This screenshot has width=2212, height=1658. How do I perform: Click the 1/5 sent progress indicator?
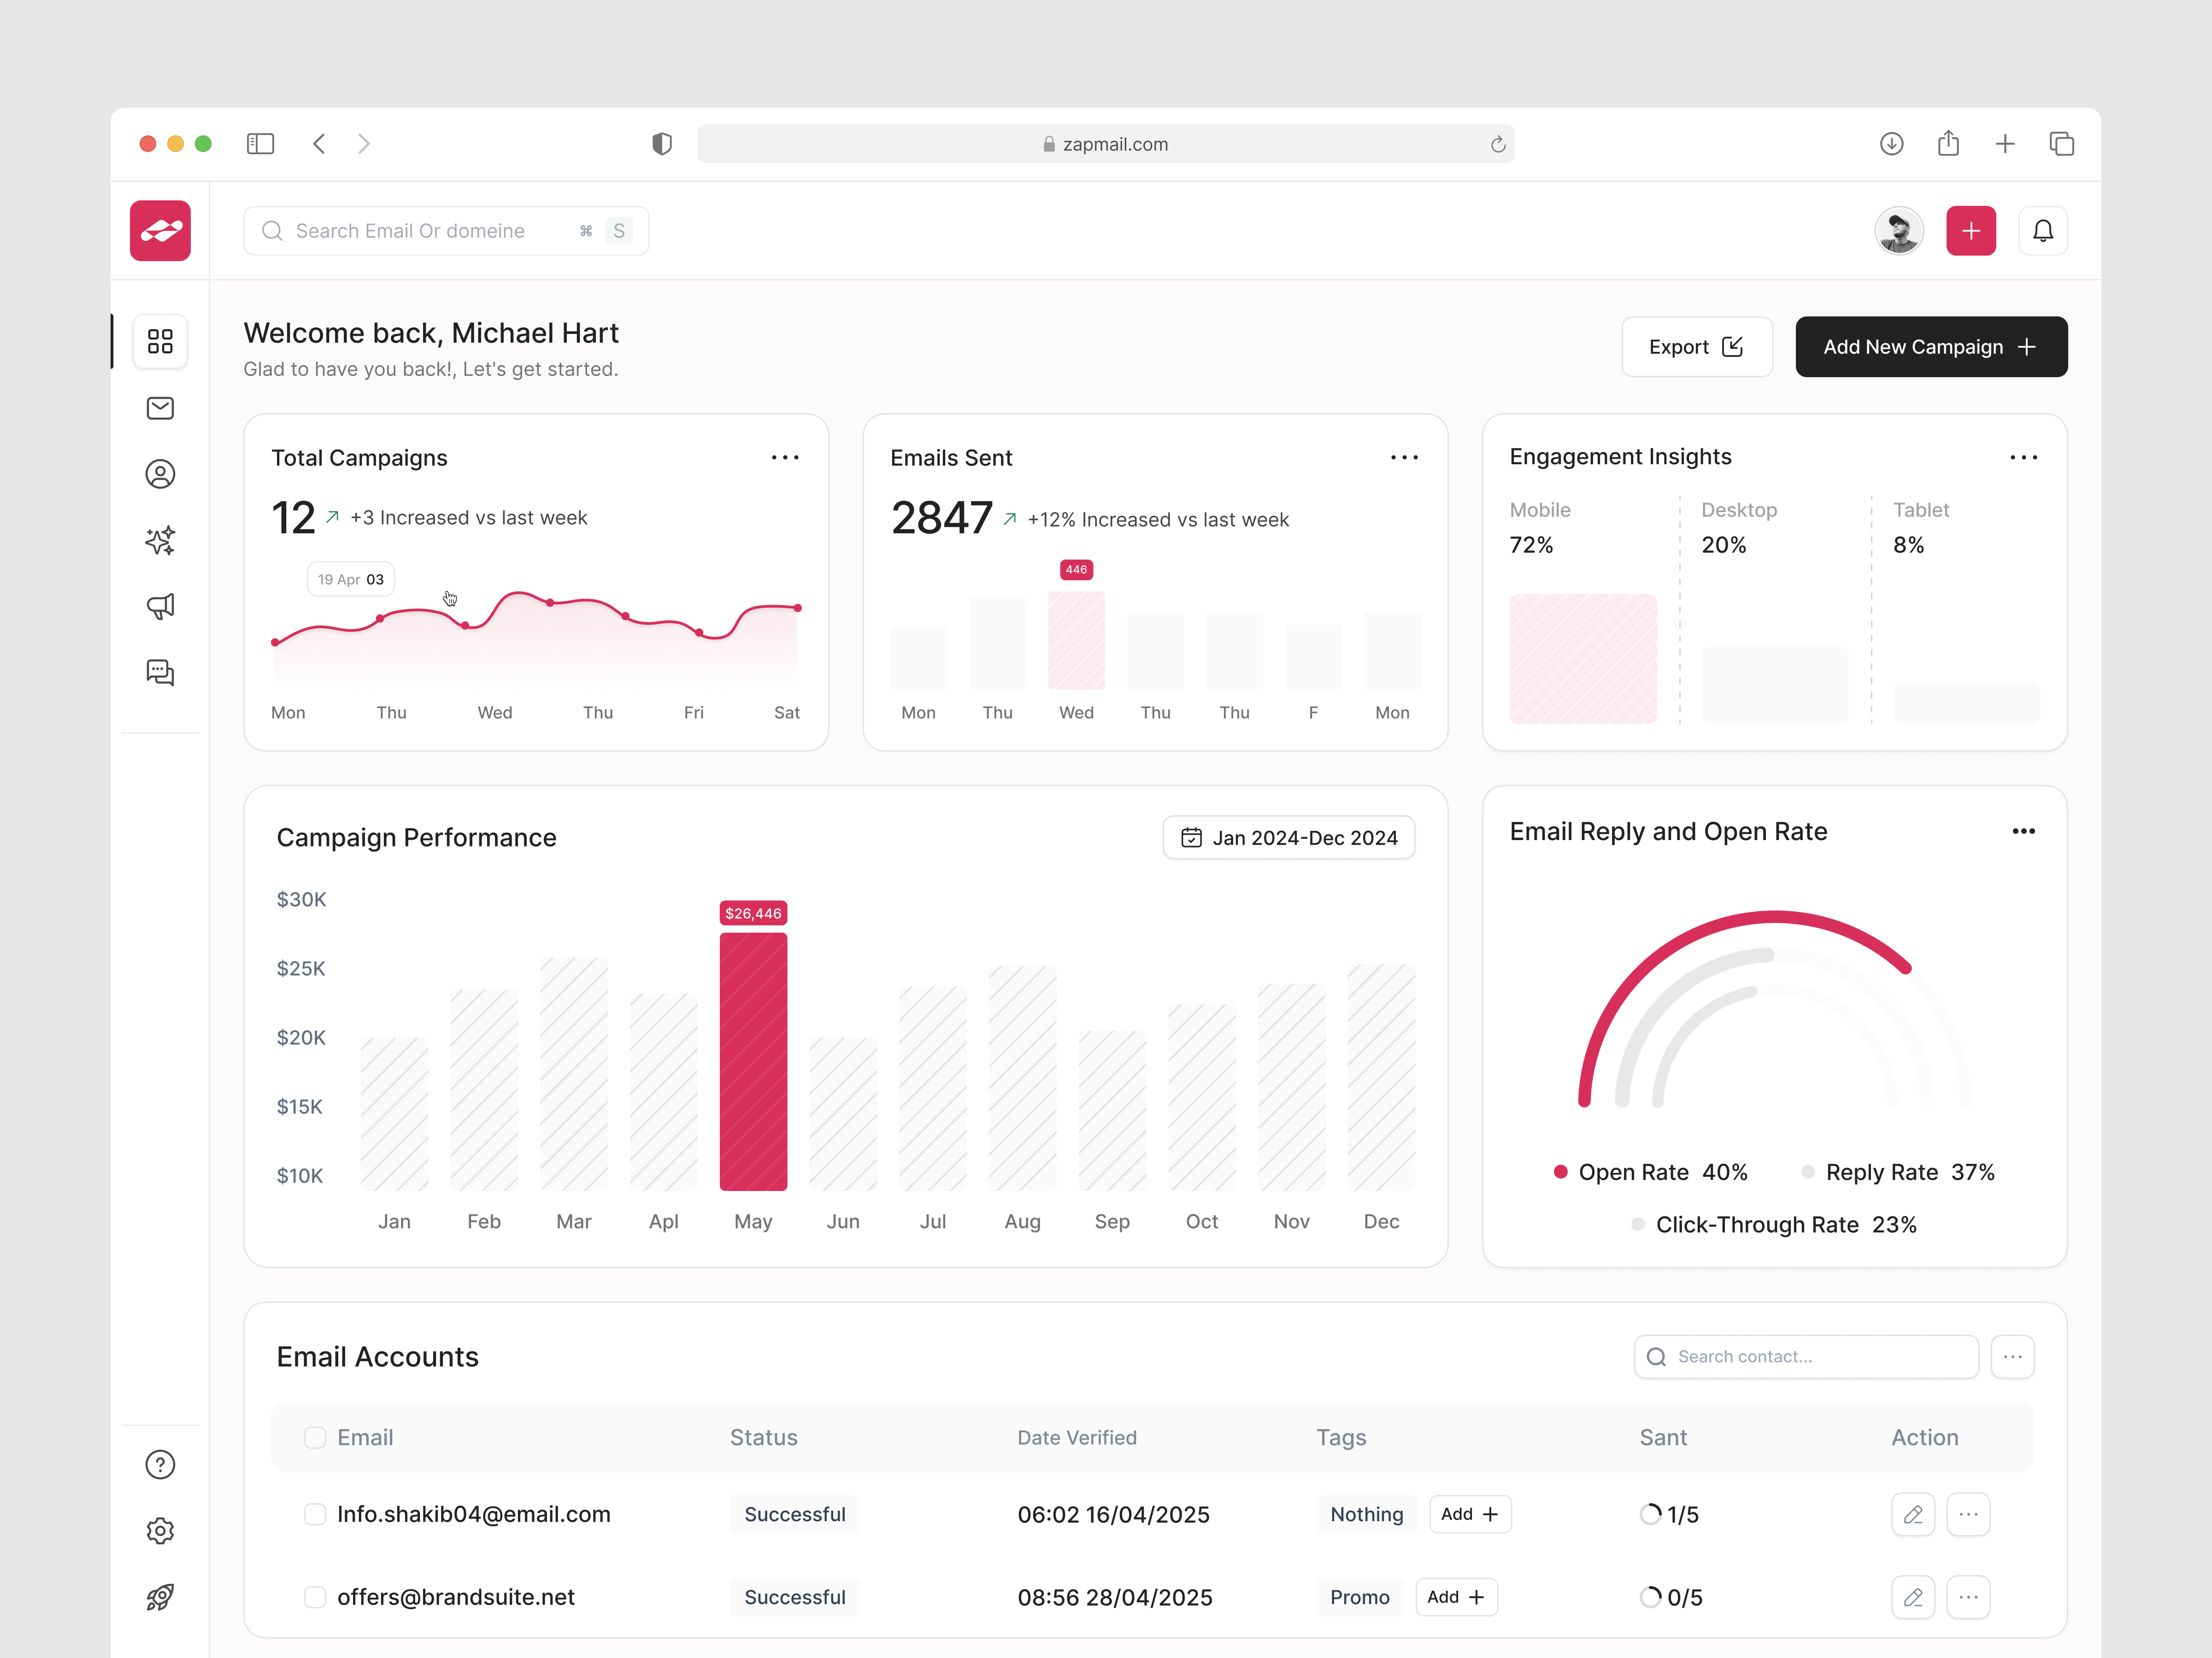click(1669, 1514)
